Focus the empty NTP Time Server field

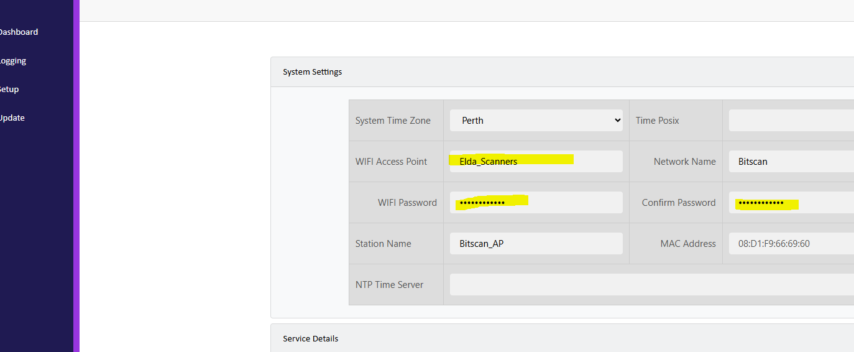(652, 284)
